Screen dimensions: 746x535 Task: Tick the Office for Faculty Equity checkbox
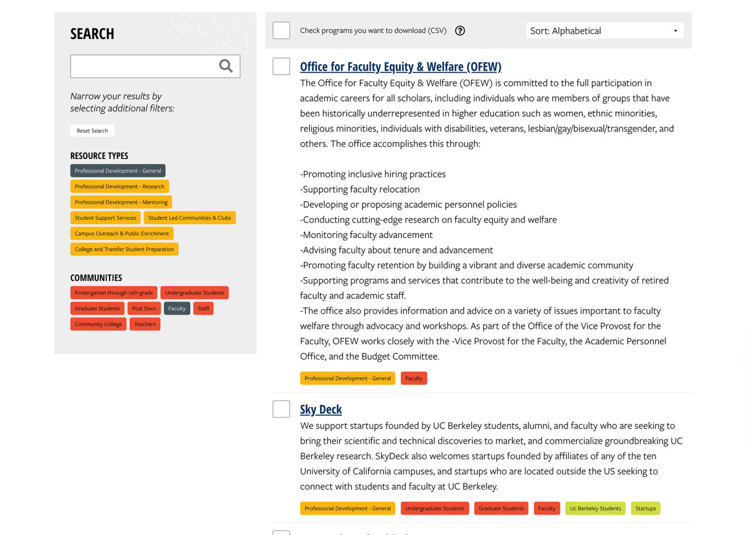tap(281, 67)
